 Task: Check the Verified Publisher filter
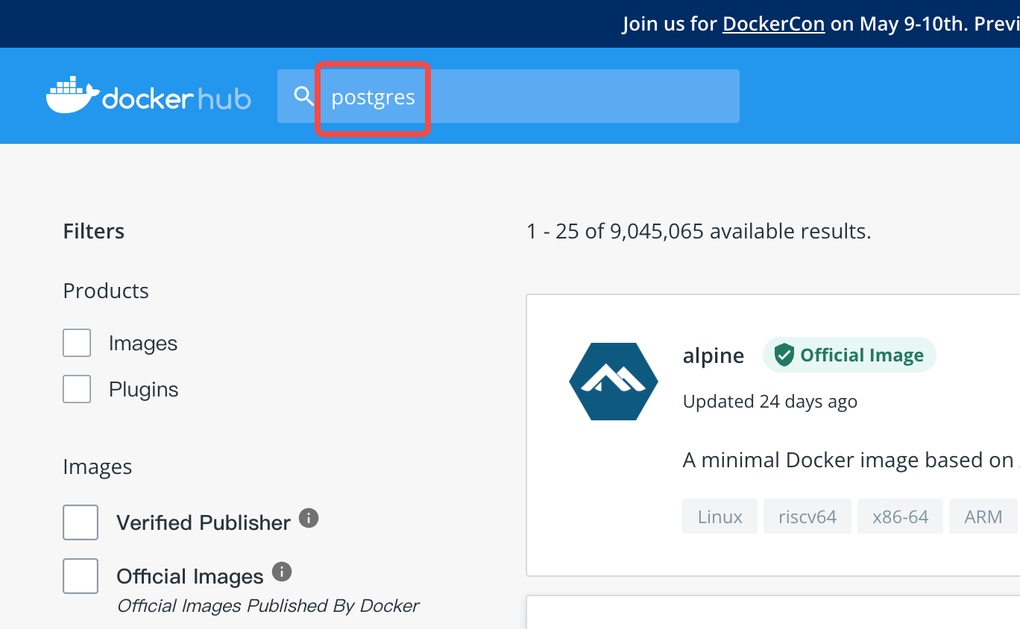tap(81, 522)
